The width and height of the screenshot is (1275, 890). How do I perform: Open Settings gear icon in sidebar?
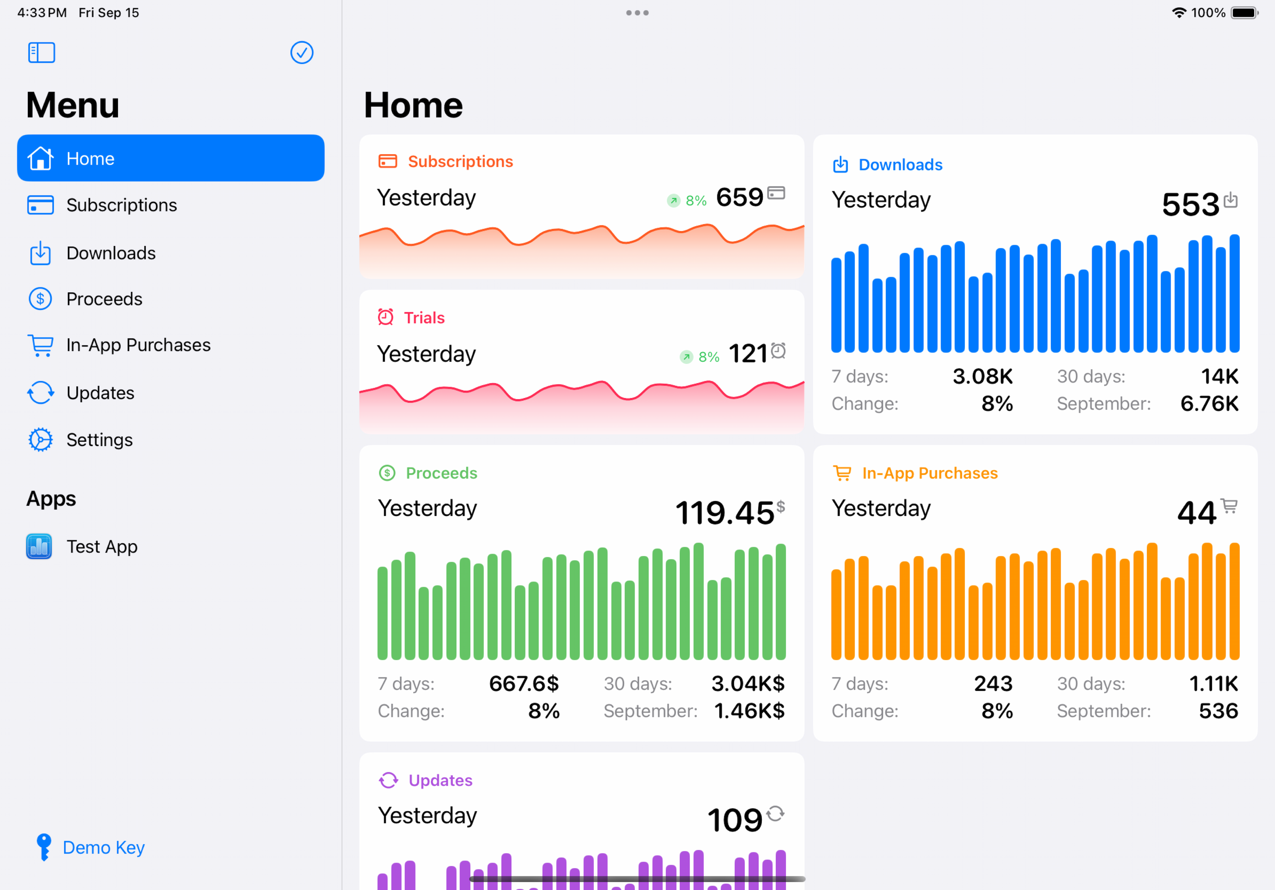pyautogui.click(x=40, y=440)
